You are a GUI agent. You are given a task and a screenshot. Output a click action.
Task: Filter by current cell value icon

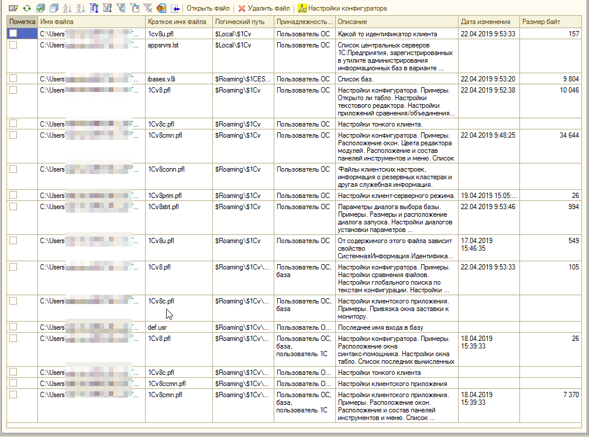pos(121,8)
